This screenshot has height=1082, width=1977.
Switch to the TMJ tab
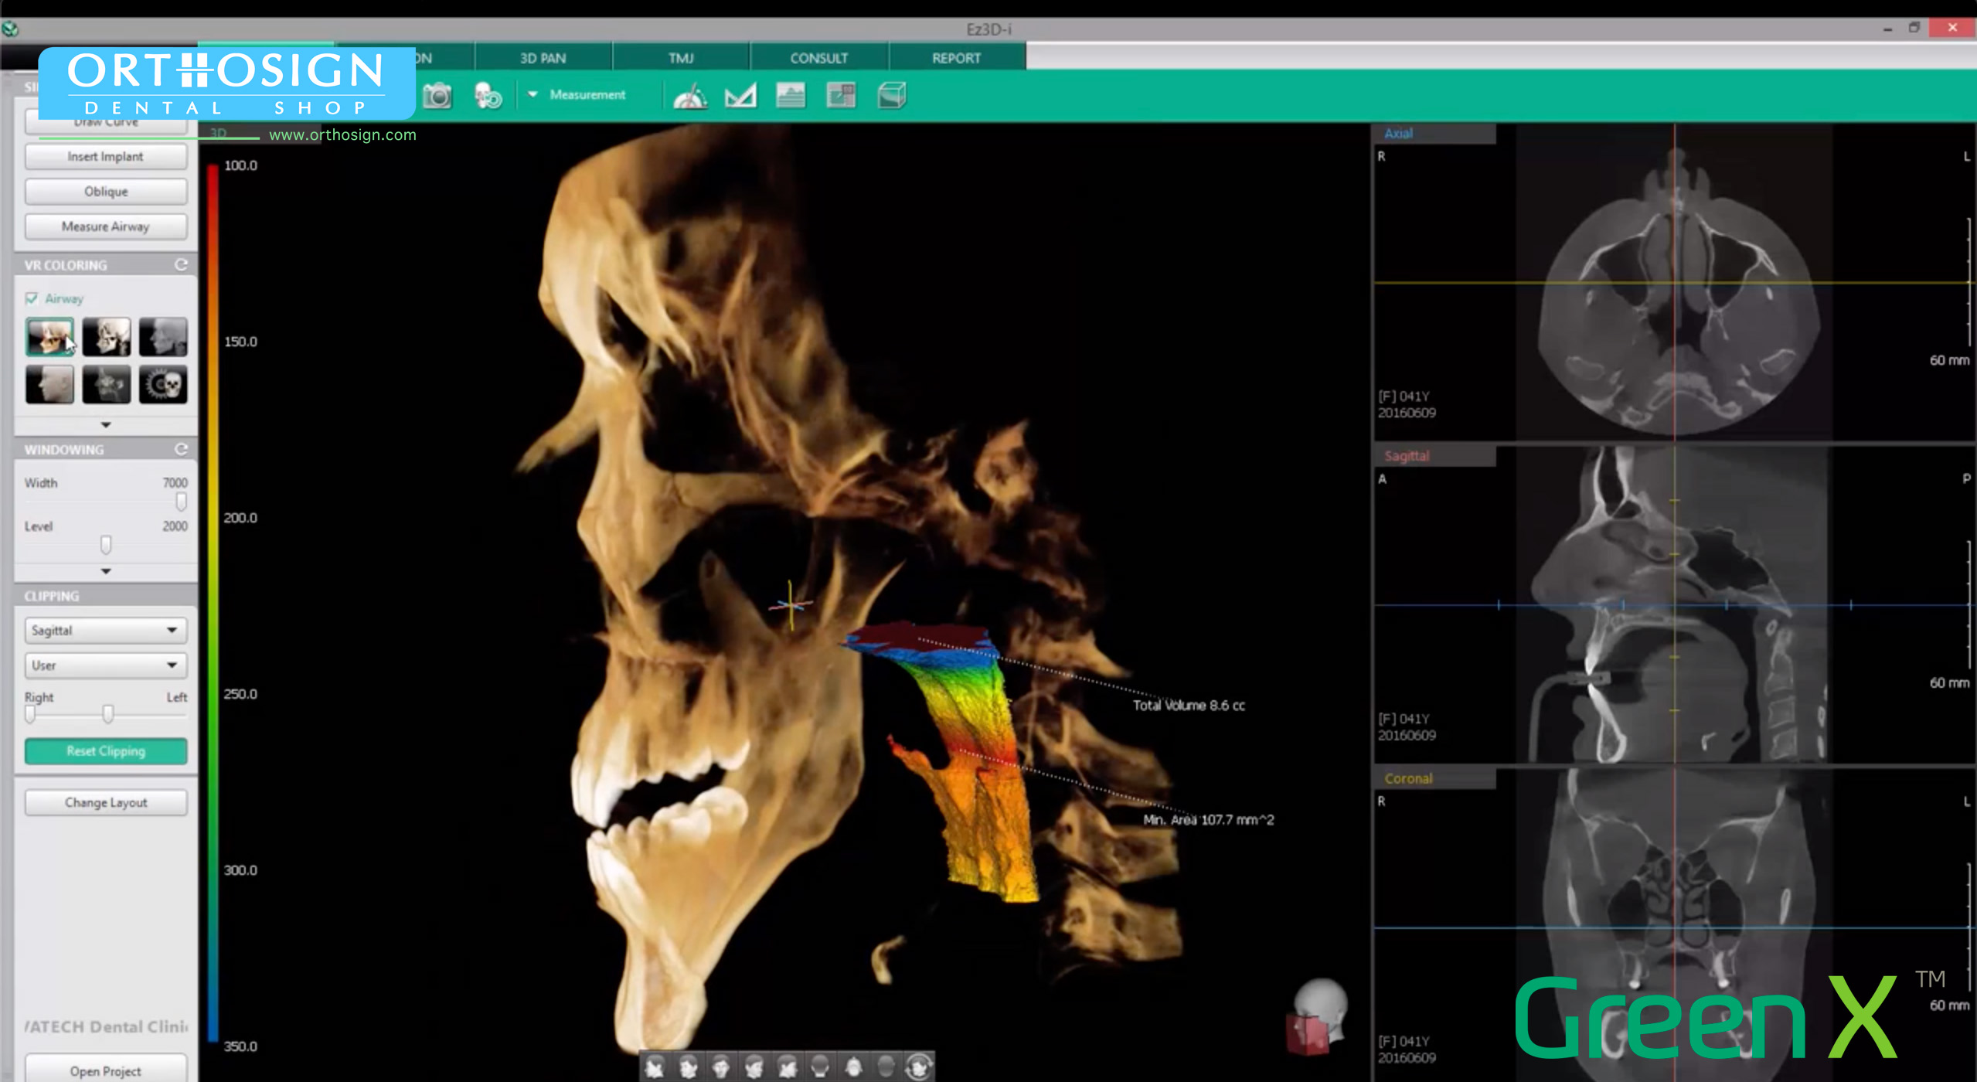(681, 58)
